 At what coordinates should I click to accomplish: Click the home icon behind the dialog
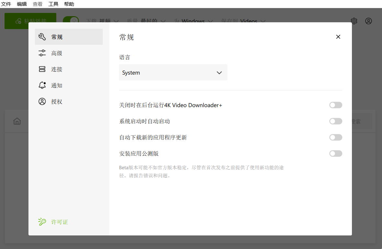[x=17, y=121]
